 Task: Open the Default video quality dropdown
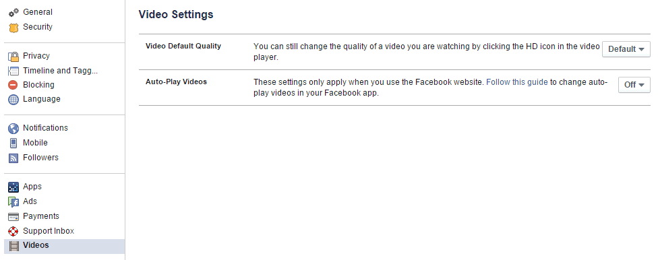click(x=626, y=49)
